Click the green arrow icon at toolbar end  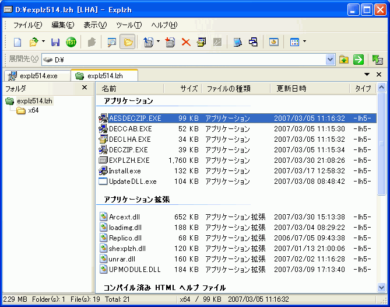pyautogui.click(x=378, y=60)
